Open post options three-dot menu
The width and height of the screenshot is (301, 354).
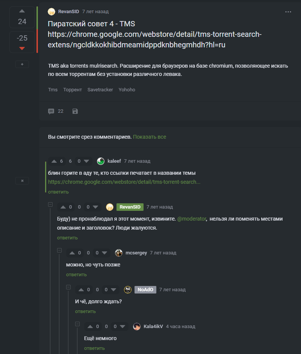[288, 12]
